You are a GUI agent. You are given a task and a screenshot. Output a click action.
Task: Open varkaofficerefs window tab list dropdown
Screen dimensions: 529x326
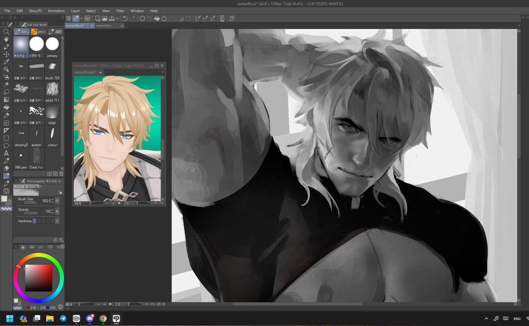(x=163, y=72)
